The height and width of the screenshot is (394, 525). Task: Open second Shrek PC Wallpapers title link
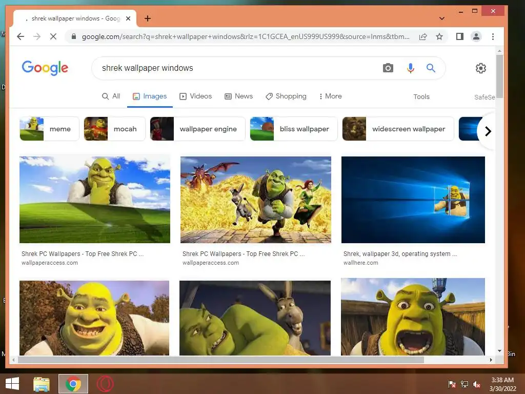click(x=244, y=254)
